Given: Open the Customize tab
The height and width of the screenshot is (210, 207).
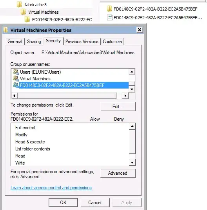Looking at the screenshot, I should (112, 42).
